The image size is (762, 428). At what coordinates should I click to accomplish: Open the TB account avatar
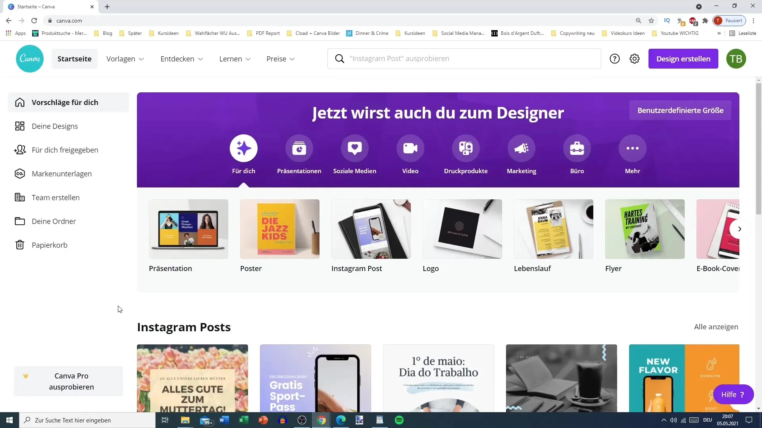click(736, 59)
